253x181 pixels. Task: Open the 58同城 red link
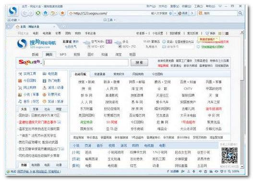(112, 122)
